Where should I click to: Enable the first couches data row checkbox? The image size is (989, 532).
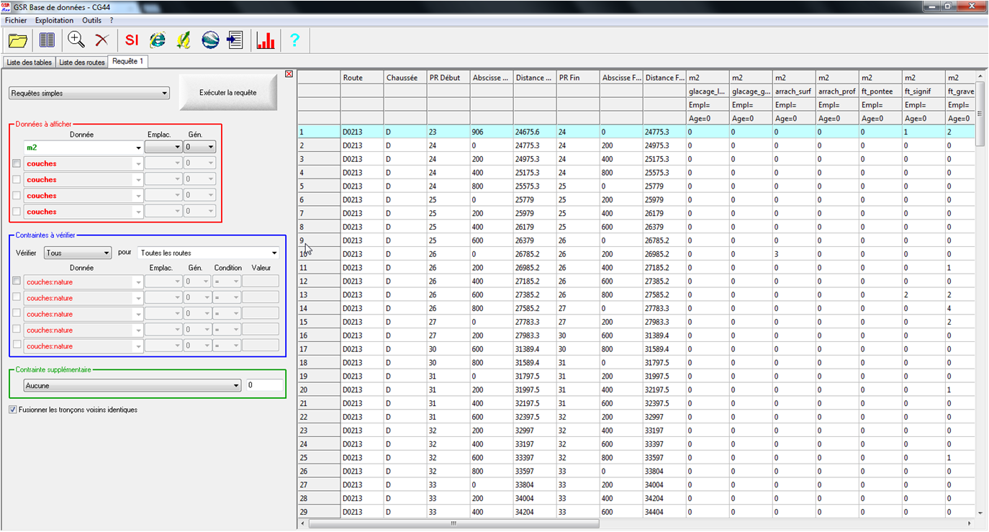click(x=17, y=163)
